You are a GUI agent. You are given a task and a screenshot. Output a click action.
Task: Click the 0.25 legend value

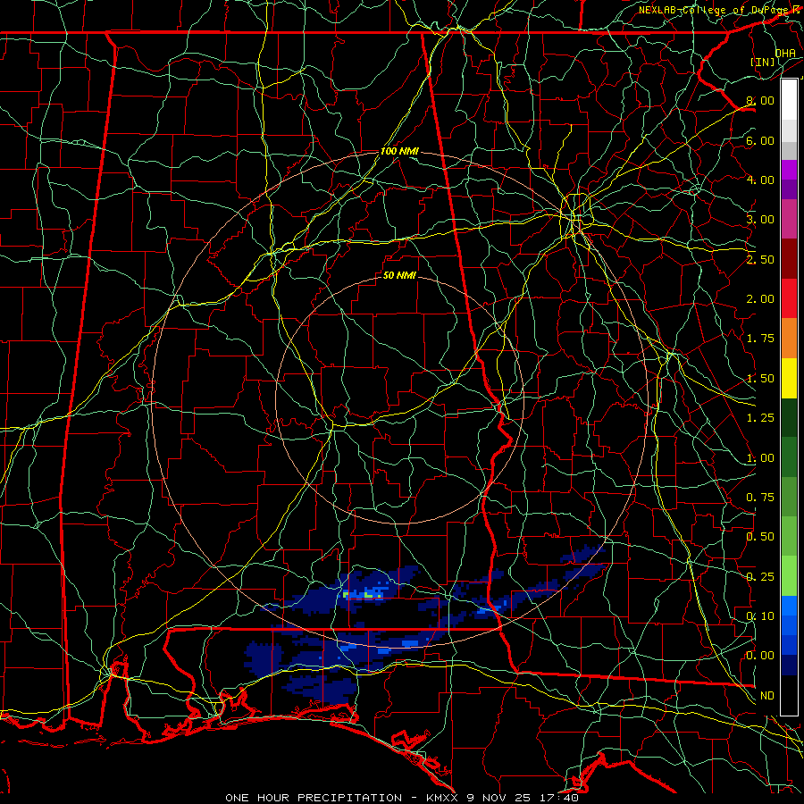pyautogui.click(x=760, y=577)
